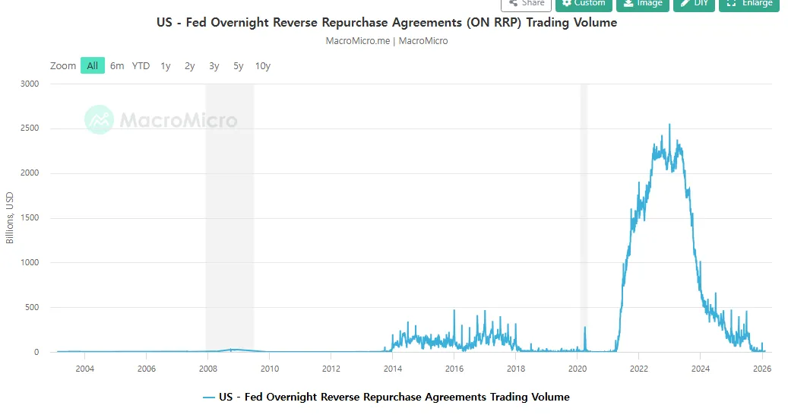The image size is (788, 415).
Task: Select the 10y zoom range
Action: pos(263,66)
